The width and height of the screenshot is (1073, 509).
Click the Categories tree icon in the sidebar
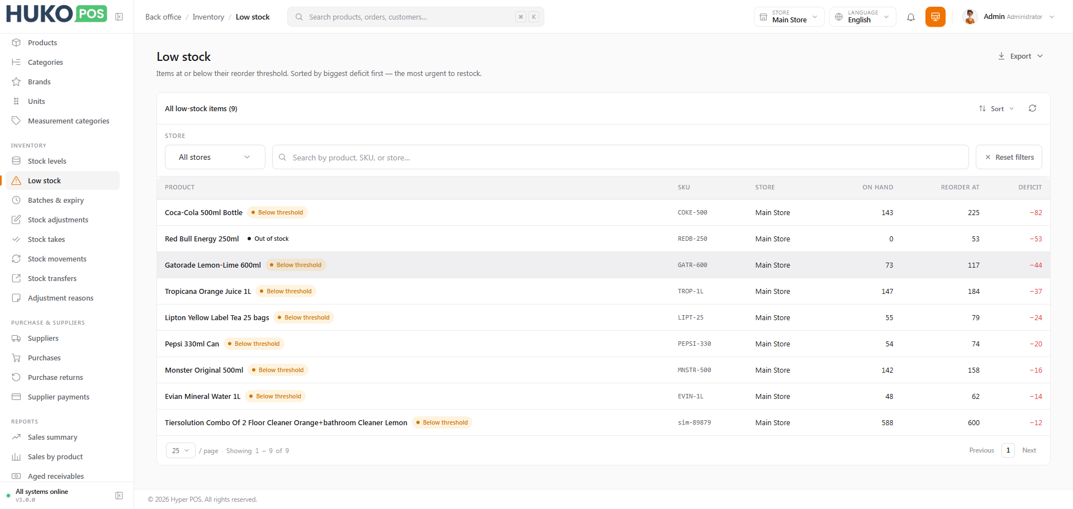(16, 62)
